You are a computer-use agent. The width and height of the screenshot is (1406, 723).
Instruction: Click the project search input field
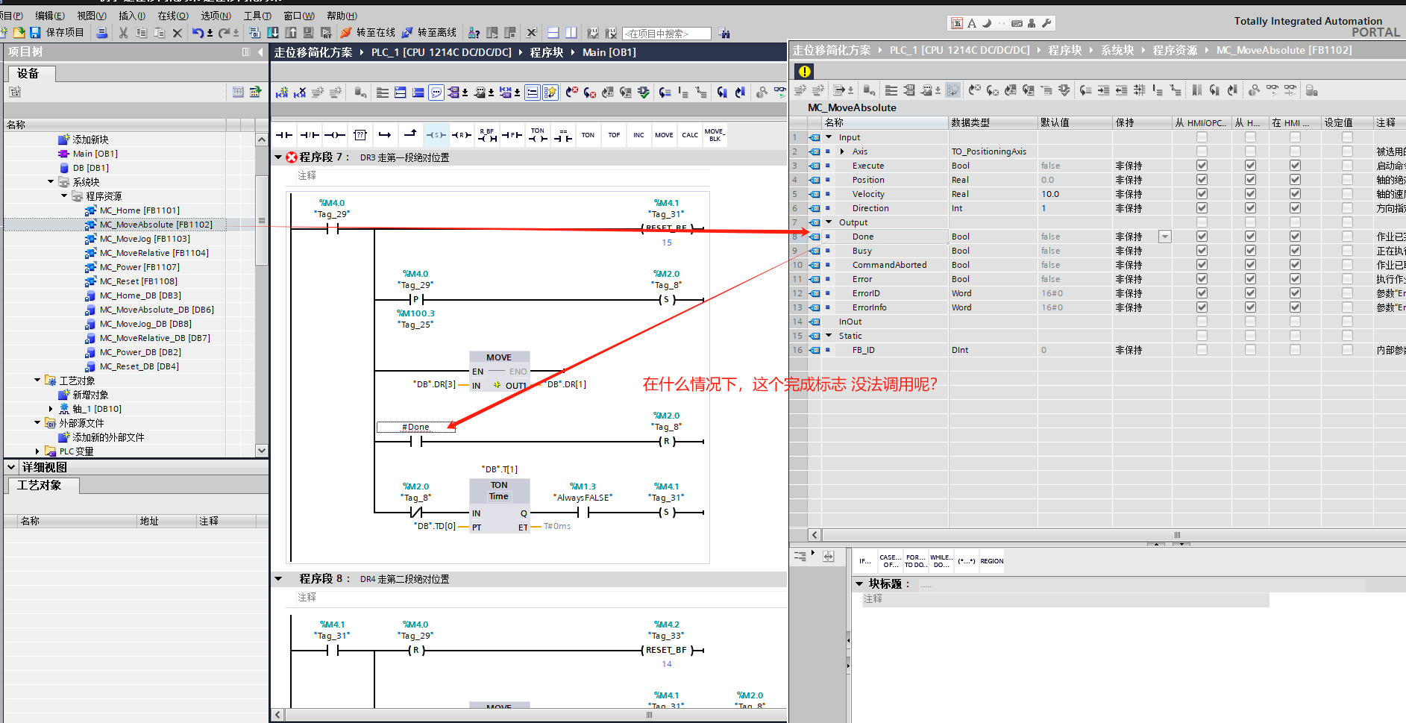coord(666,34)
